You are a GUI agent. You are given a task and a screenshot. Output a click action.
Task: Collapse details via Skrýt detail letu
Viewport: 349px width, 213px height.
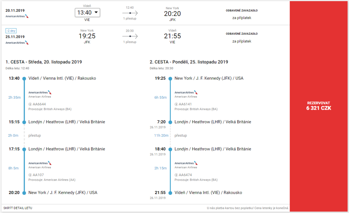point(18,208)
